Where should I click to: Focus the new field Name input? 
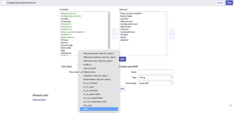tap(155, 72)
